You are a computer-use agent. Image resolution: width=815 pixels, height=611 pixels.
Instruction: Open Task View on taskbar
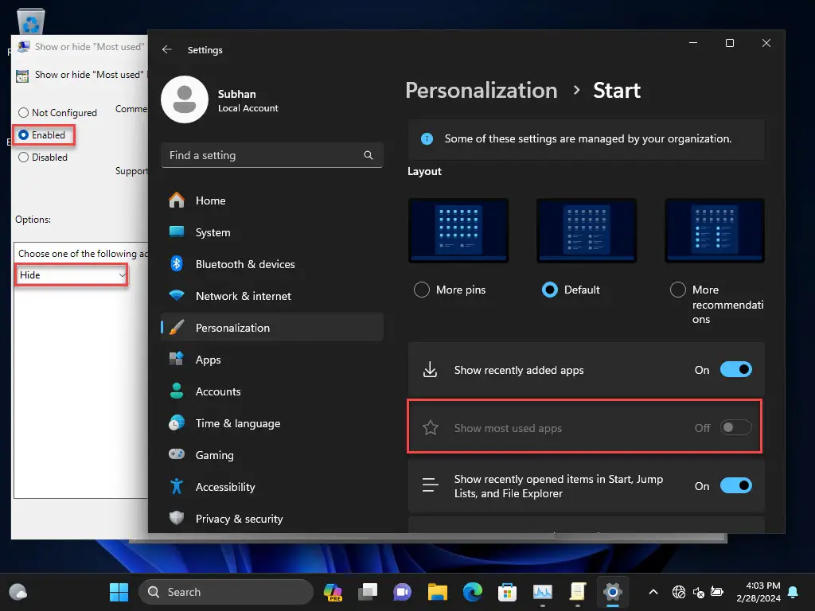[368, 592]
